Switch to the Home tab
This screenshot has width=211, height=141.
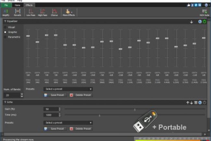coord(18,5)
